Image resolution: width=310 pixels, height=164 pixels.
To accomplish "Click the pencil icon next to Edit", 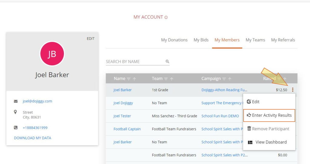I will coord(249,102).
